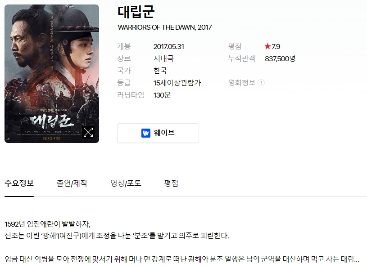Image resolution: width=367 pixels, height=268 pixels.
Task: Click the WARRIORS OF THE DAWN subtitle
Action: coord(165,27)
